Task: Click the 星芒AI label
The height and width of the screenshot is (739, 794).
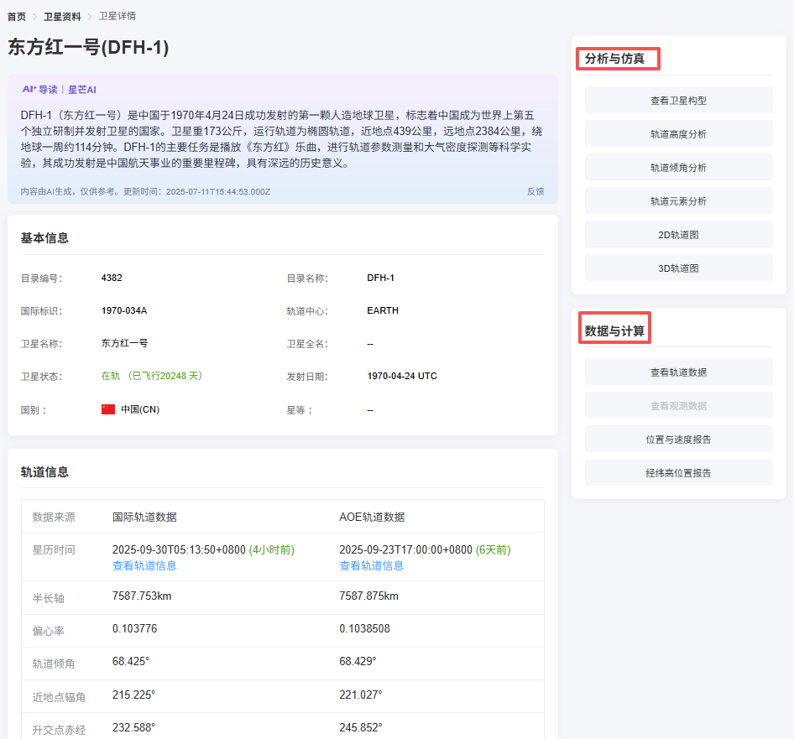Action: (x=82, y=90)
